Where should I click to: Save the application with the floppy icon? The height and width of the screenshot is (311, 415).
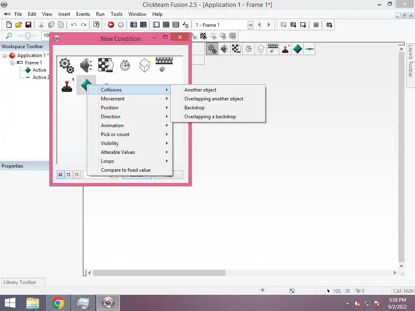tap(28, 25)
